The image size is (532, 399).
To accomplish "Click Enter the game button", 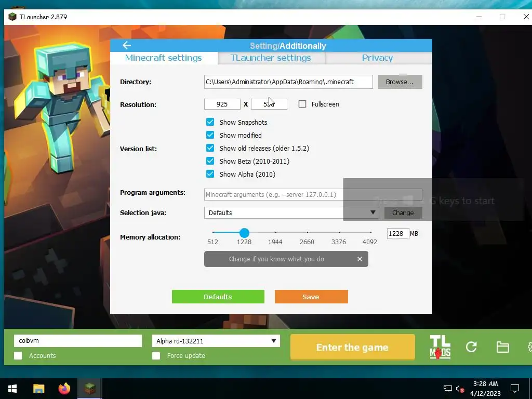I will pyautogui.click(x=353, y=347).
